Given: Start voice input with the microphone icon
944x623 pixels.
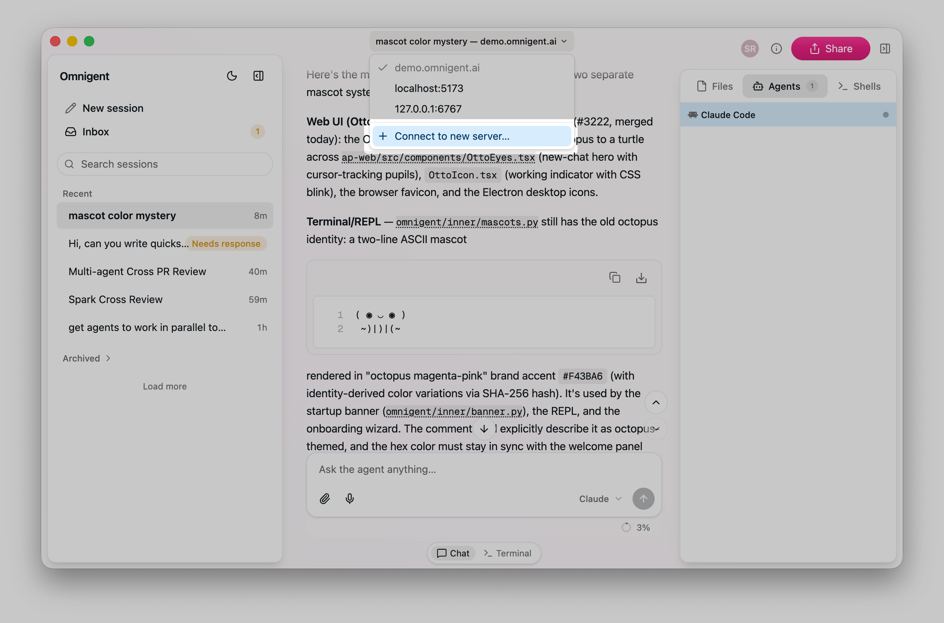Looking at the screenshot, I should [x=349, y=499].
